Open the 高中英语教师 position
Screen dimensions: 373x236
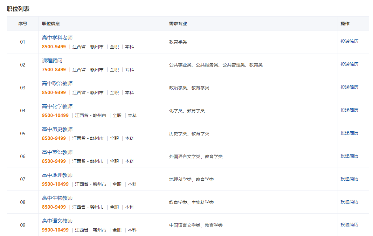(57, 152)
